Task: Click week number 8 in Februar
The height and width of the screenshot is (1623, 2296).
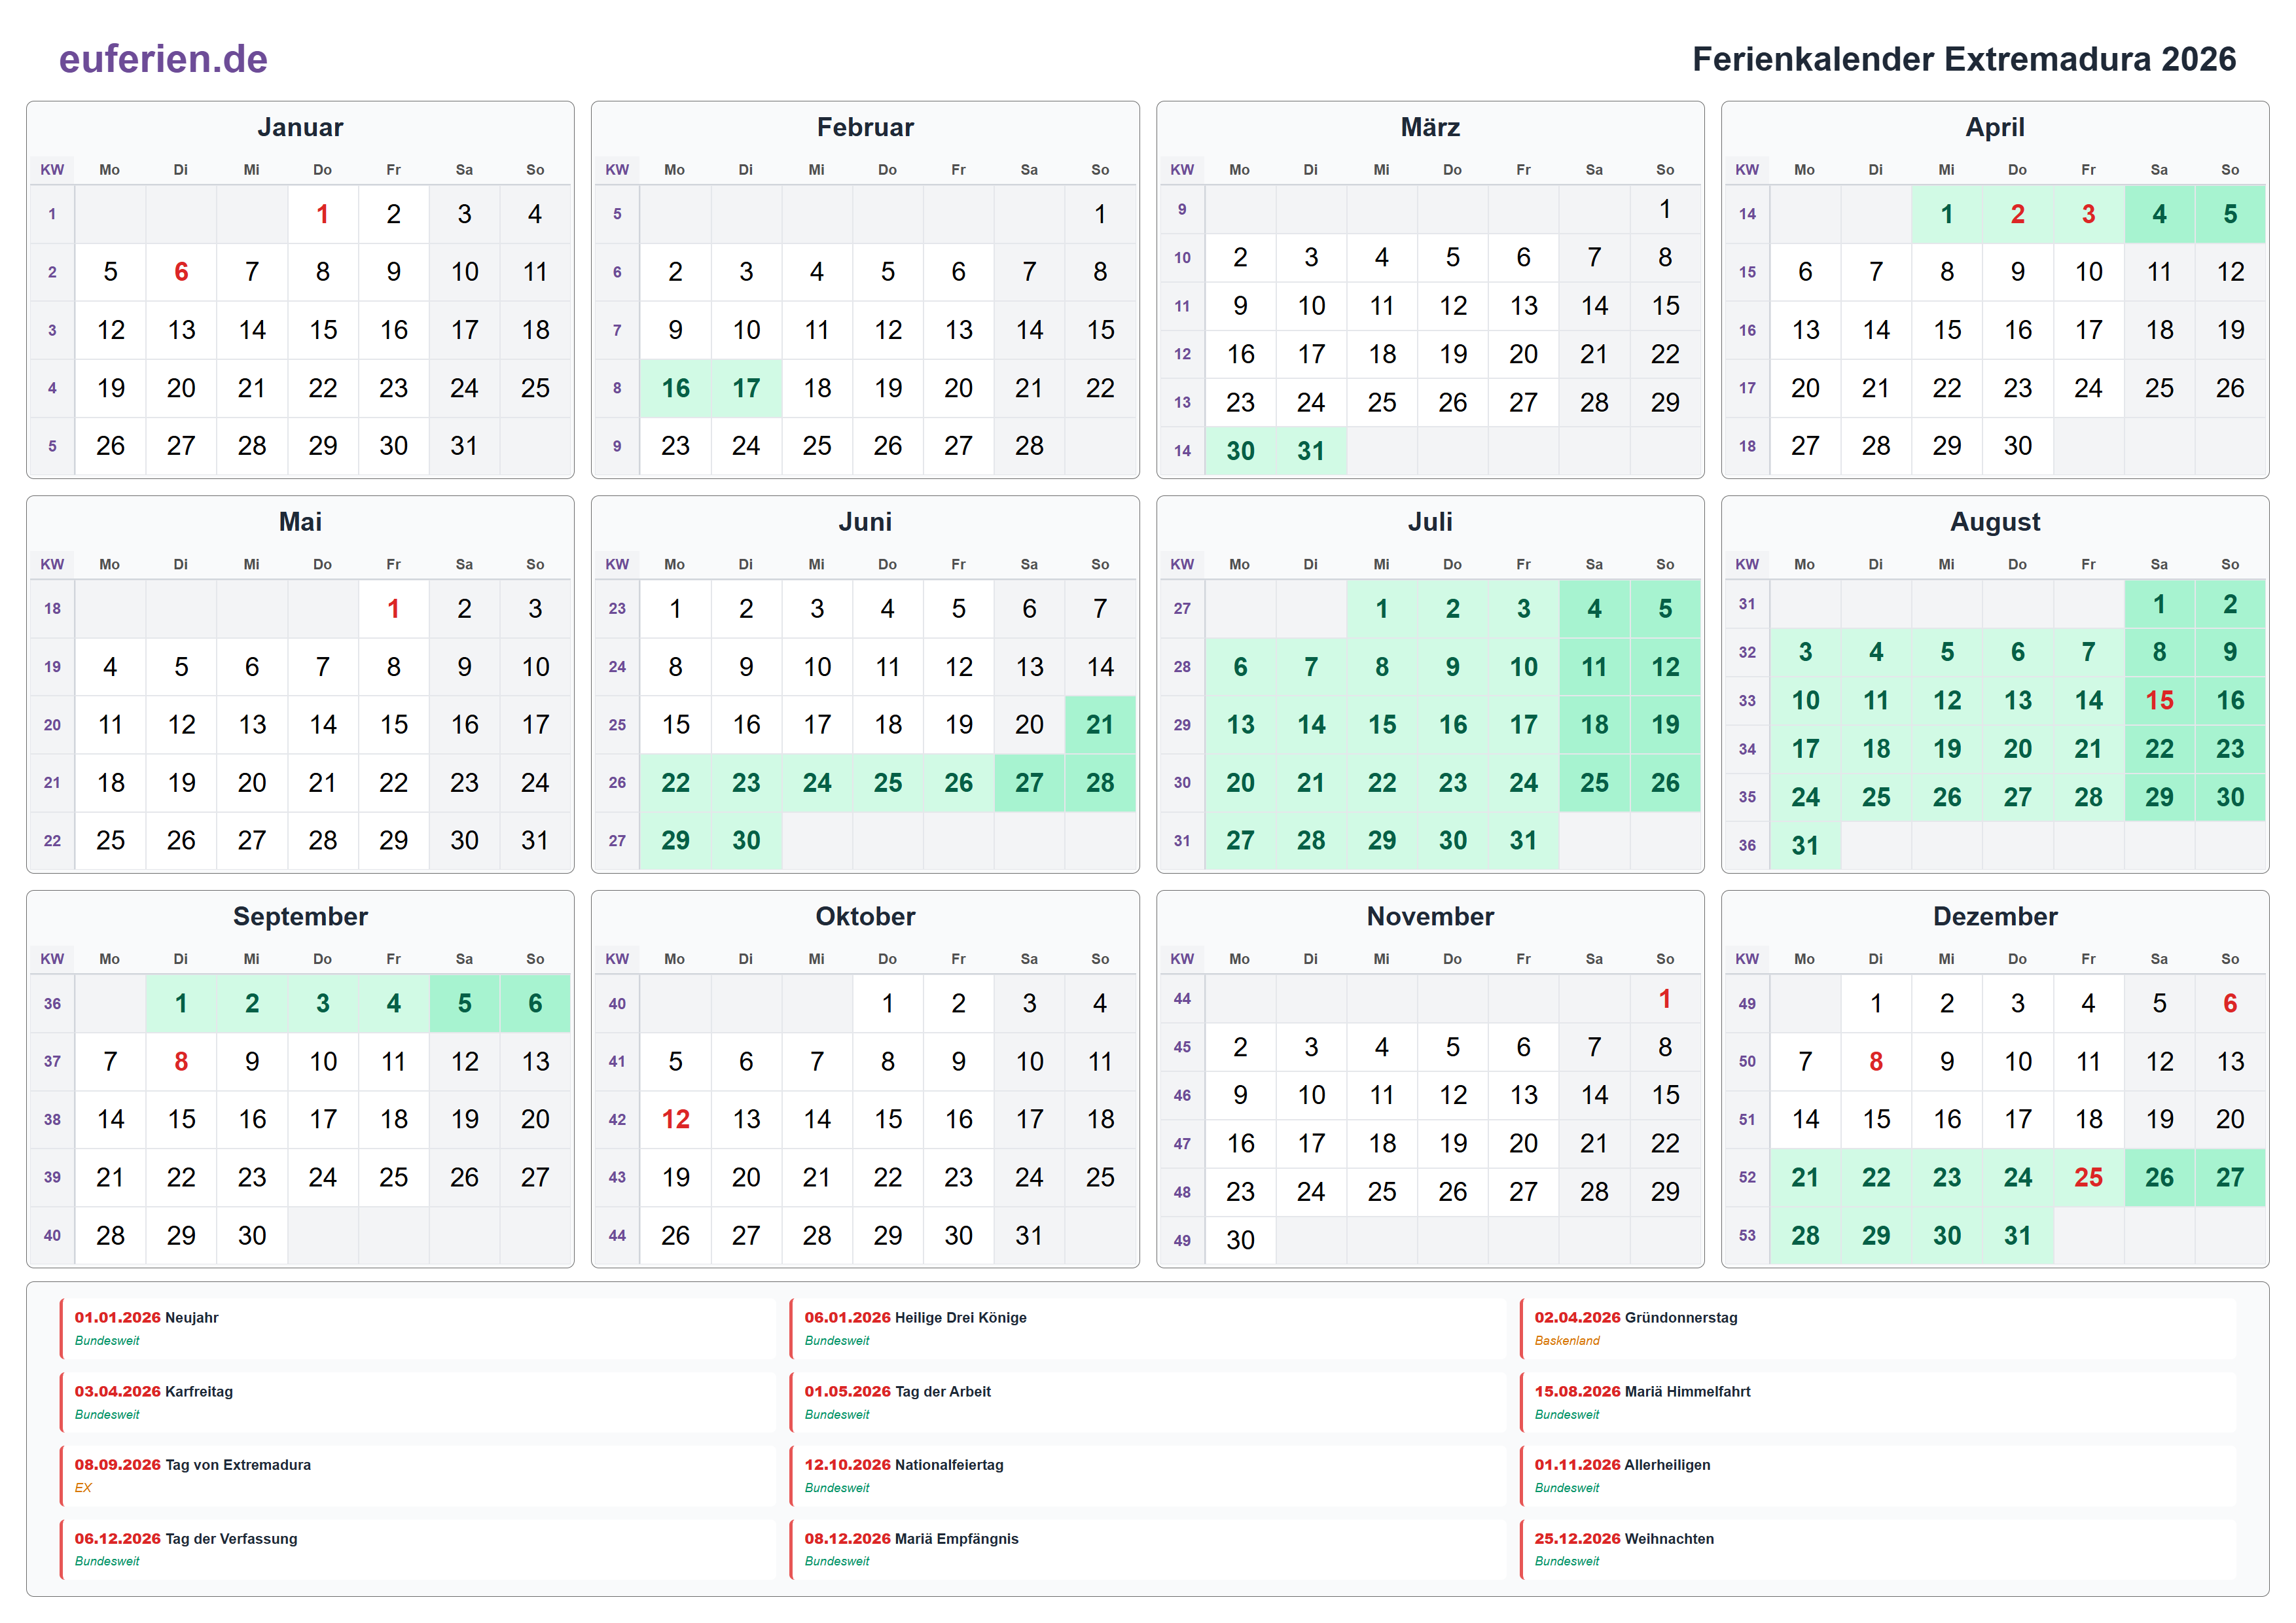Action: pyautogui.click(x=617, y=388)
